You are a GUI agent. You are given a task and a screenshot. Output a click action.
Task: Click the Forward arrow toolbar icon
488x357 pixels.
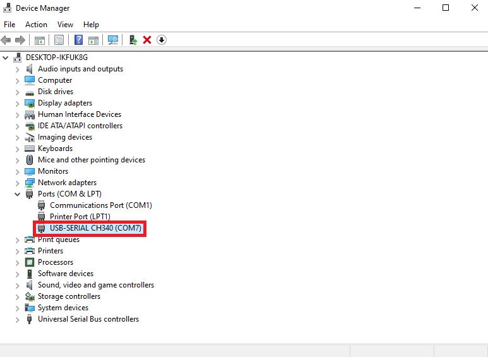pos(20,40)
